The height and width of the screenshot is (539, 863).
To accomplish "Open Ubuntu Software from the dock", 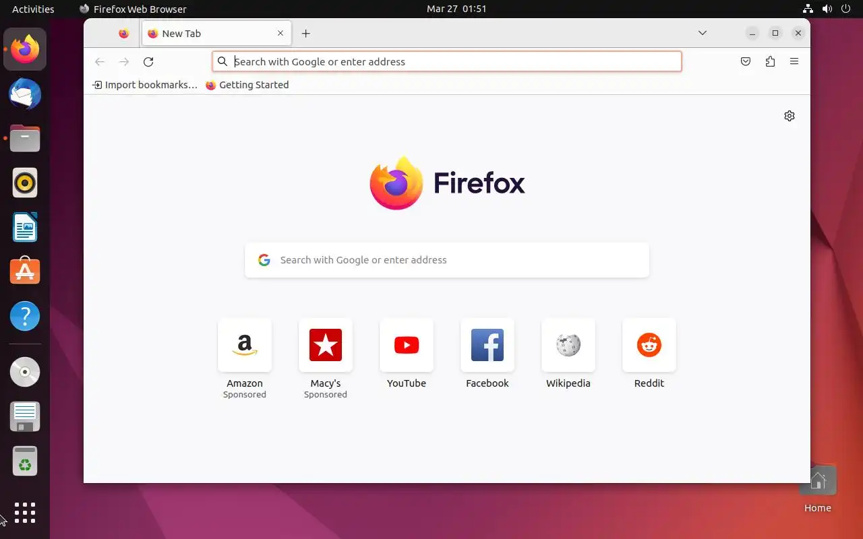I will pyautogui.click(x=25, y=272).
